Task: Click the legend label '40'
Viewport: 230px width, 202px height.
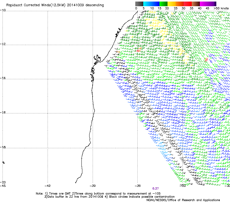Action: pos(200,8)
